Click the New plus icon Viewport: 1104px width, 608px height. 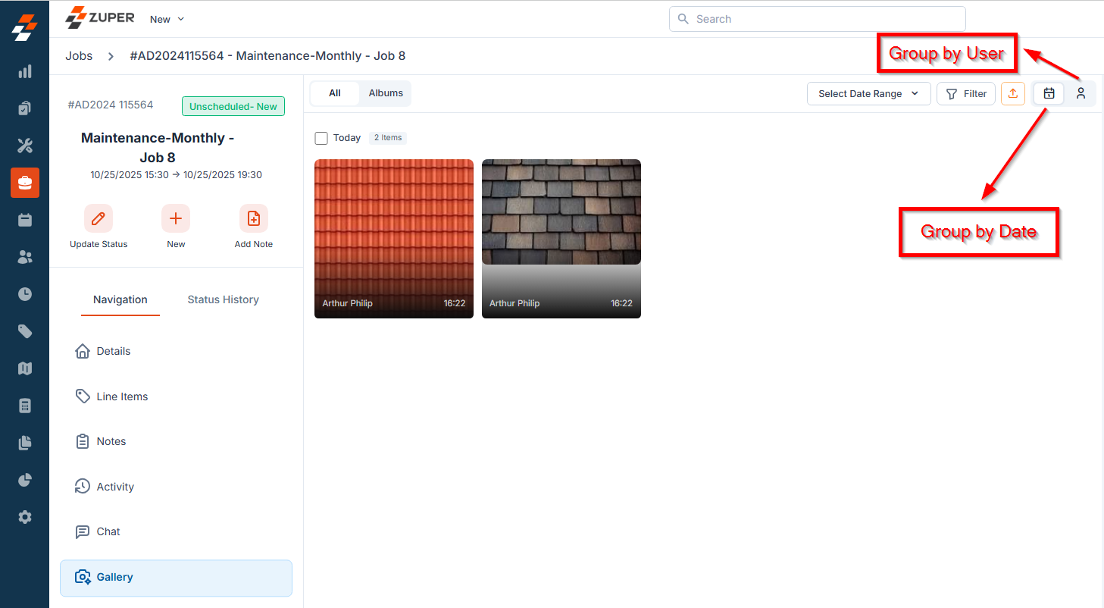(176, 218)
